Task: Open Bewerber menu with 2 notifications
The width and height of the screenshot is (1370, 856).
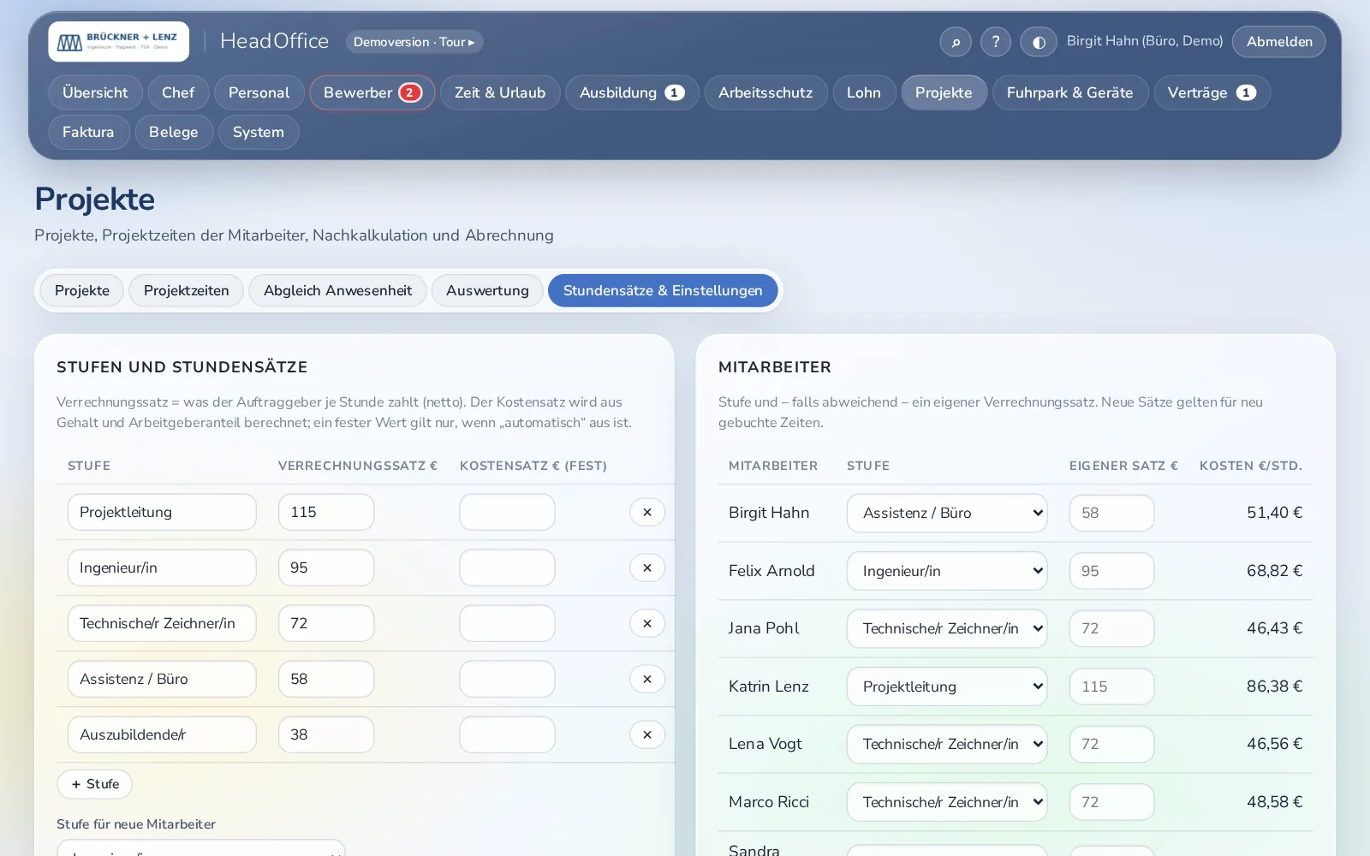Action: tap(372, 92)
